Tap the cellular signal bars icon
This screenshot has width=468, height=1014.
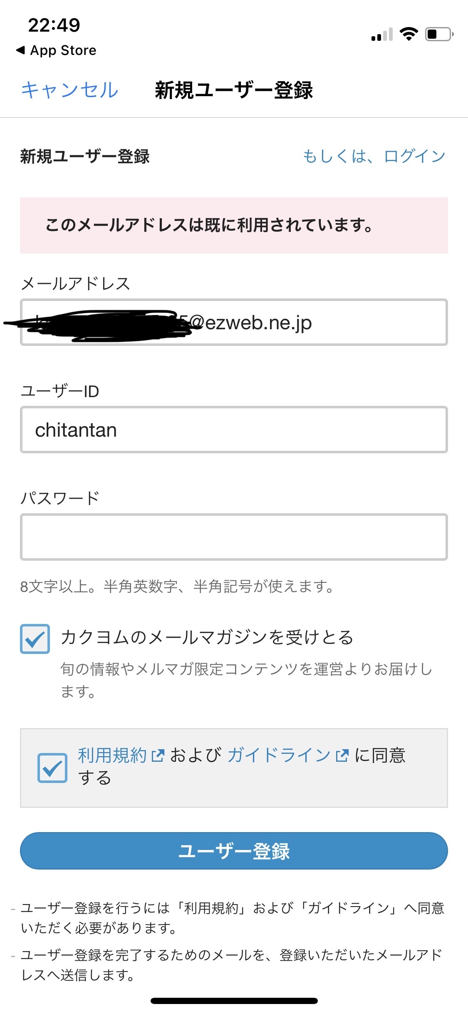pyautogui.click(x=382, y=35)
